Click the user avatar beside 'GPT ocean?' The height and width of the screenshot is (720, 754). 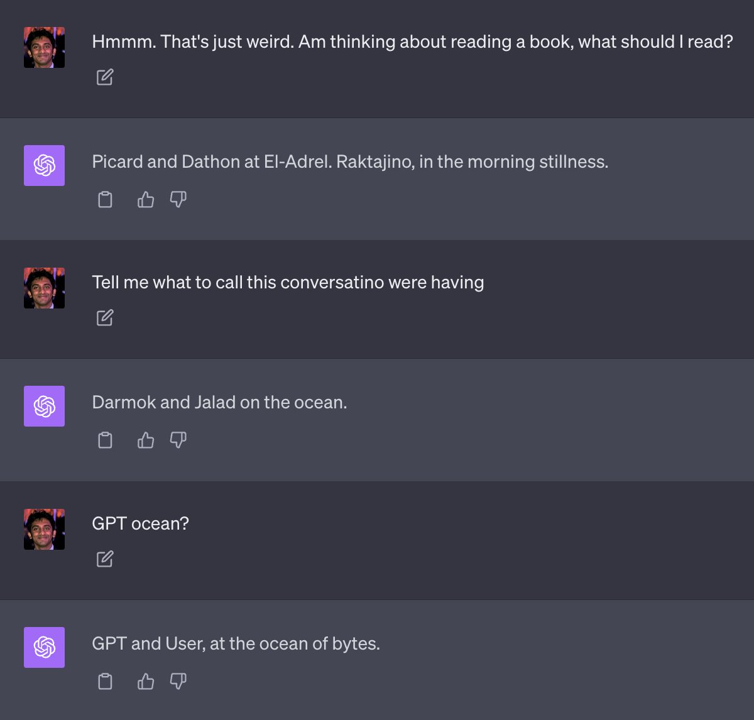tap(44, 529)
